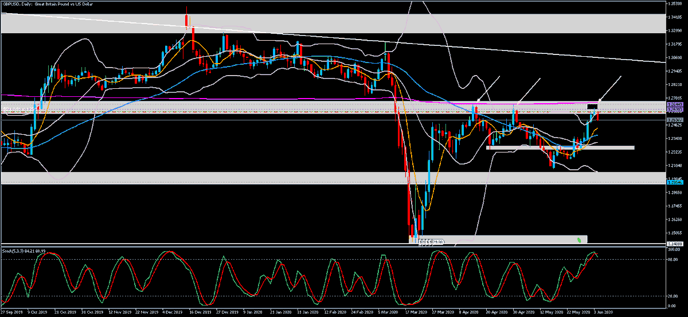The width and height of the screenshot is (688, 317).
Task: Select the descending white trendline
Action: [x=333, y=37]
